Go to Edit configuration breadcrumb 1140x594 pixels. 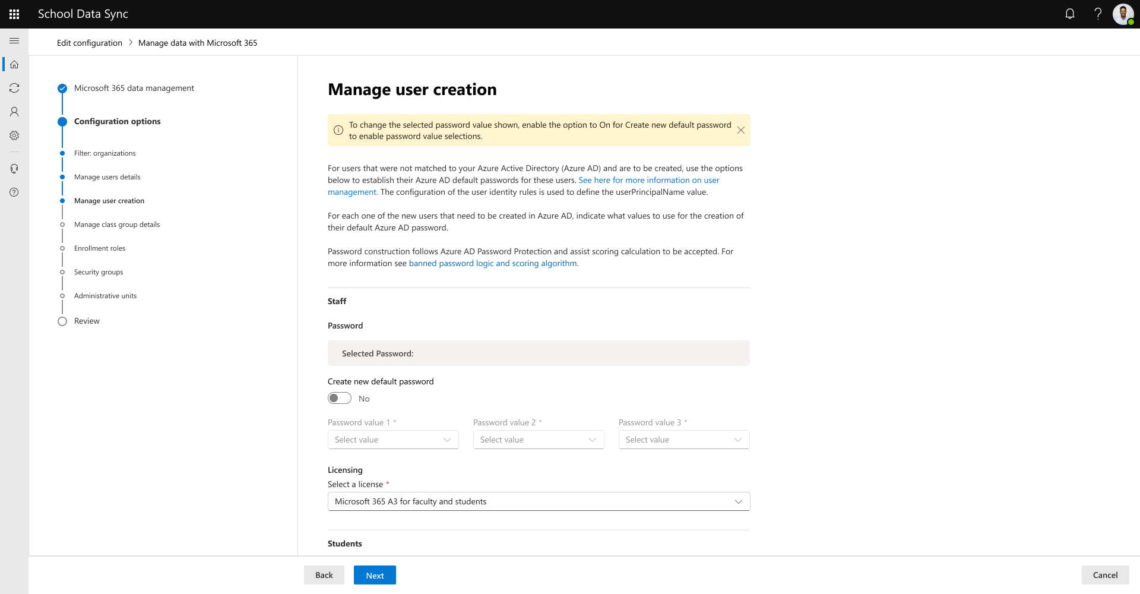coord(90,43)
